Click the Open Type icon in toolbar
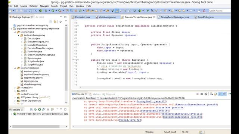Screen dimensions: 239x134 click(88, 11)
